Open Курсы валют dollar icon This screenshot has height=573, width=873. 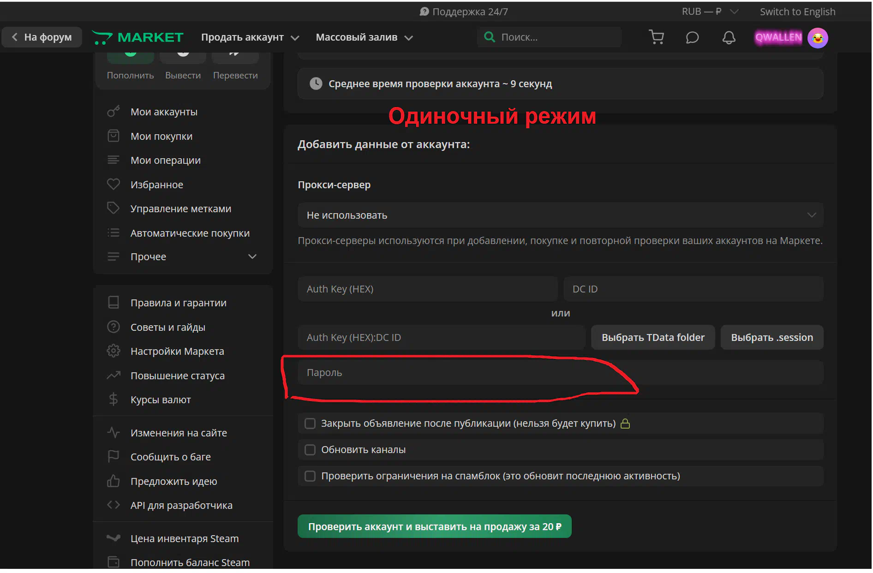pyautogui.click(x=114, y=400)
